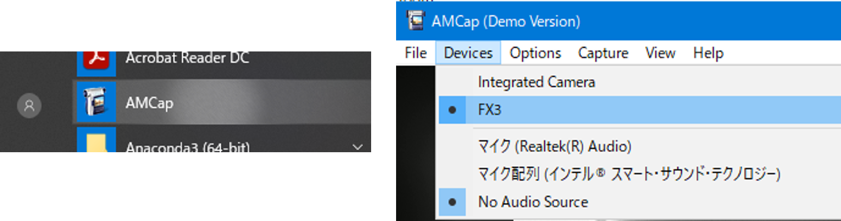Viewport: 841px width, 221px height.
Task: Open the View menu
Action: point(660,53)
